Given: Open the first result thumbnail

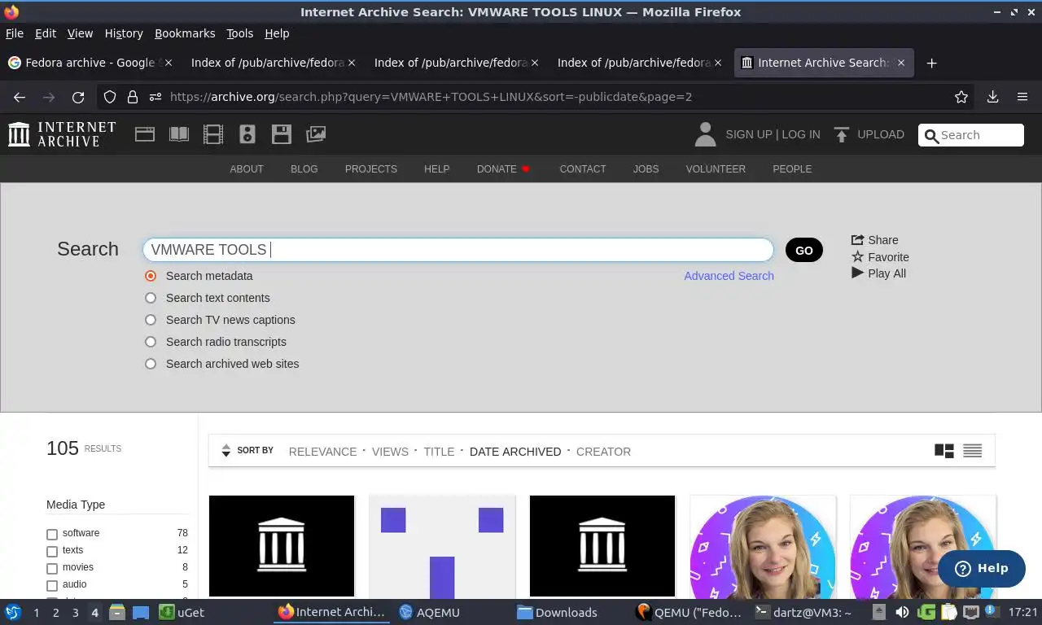Looking at the screenshot, I should tap(282, 546).
